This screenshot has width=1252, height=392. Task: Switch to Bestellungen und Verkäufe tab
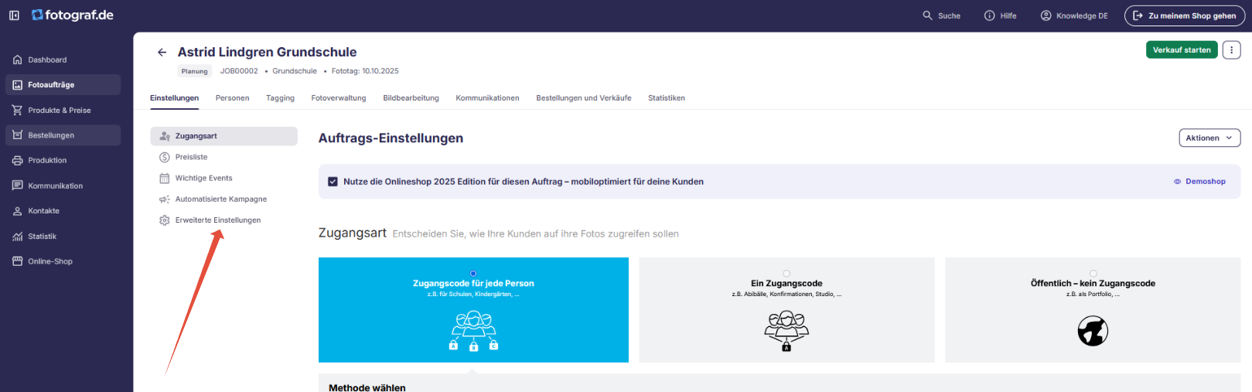[584, 98]
